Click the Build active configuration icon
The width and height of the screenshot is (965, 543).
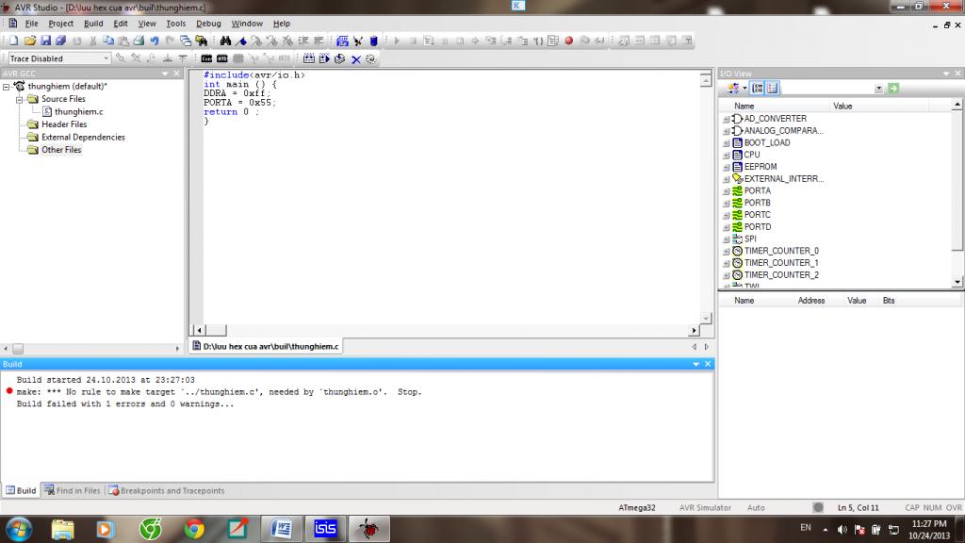pyautogui.click(x=309, y=58)
